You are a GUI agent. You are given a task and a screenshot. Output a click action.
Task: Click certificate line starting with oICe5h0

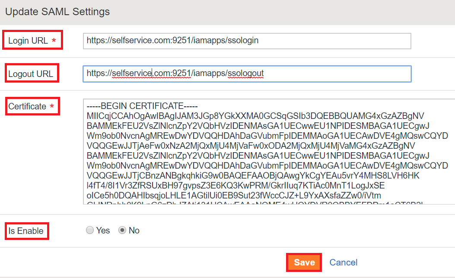point(234,195)
